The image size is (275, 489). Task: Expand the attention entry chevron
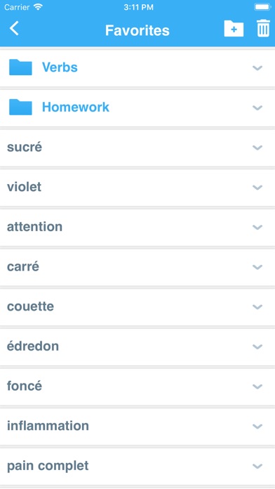tap(257, 227)
